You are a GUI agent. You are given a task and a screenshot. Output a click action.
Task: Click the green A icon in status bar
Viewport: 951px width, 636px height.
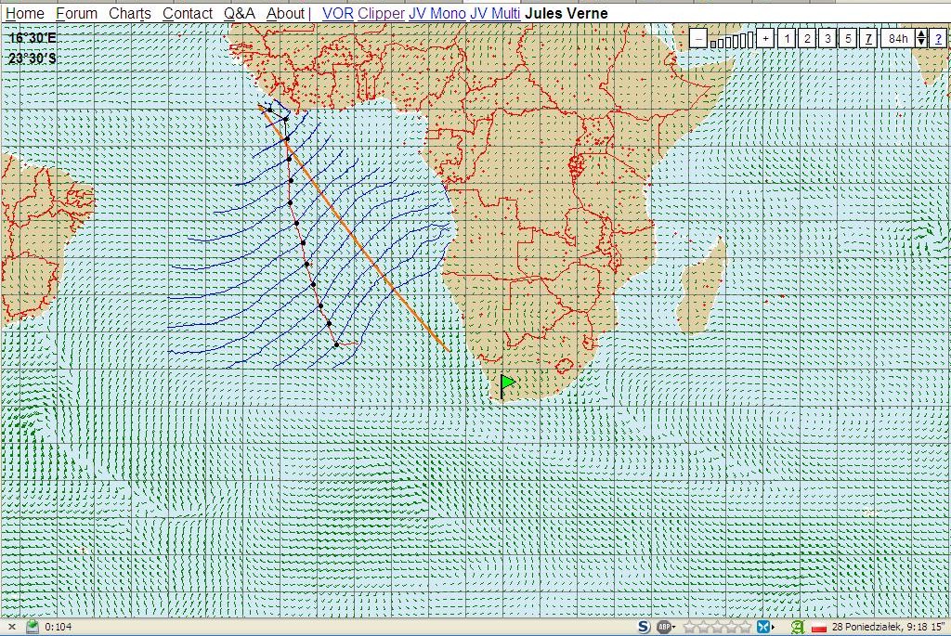[x=796, y=627]
